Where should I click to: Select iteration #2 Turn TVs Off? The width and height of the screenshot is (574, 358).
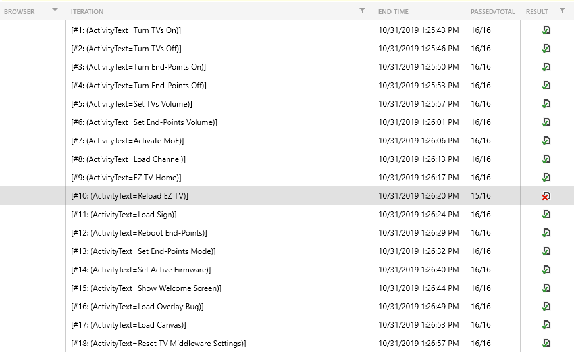pos(126,49)
